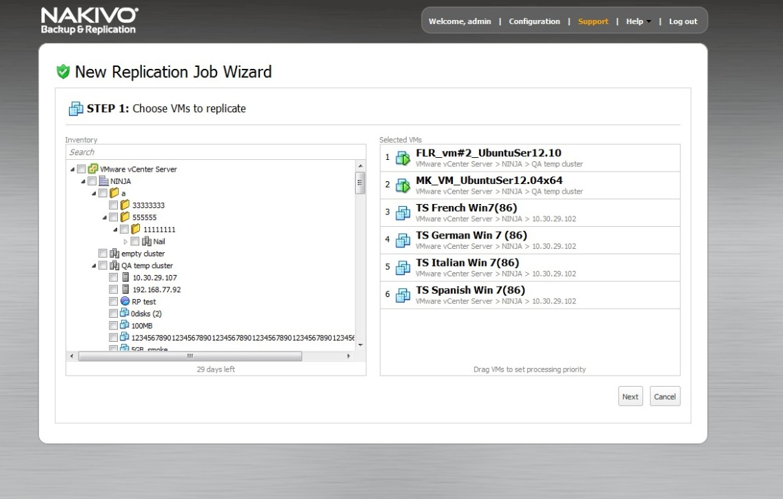
Task: Click the inventory scroll right arrow
Action: coord(349,356)
